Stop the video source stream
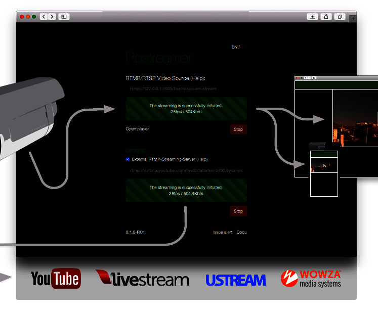378x315 pixels. tap(238, 129)
